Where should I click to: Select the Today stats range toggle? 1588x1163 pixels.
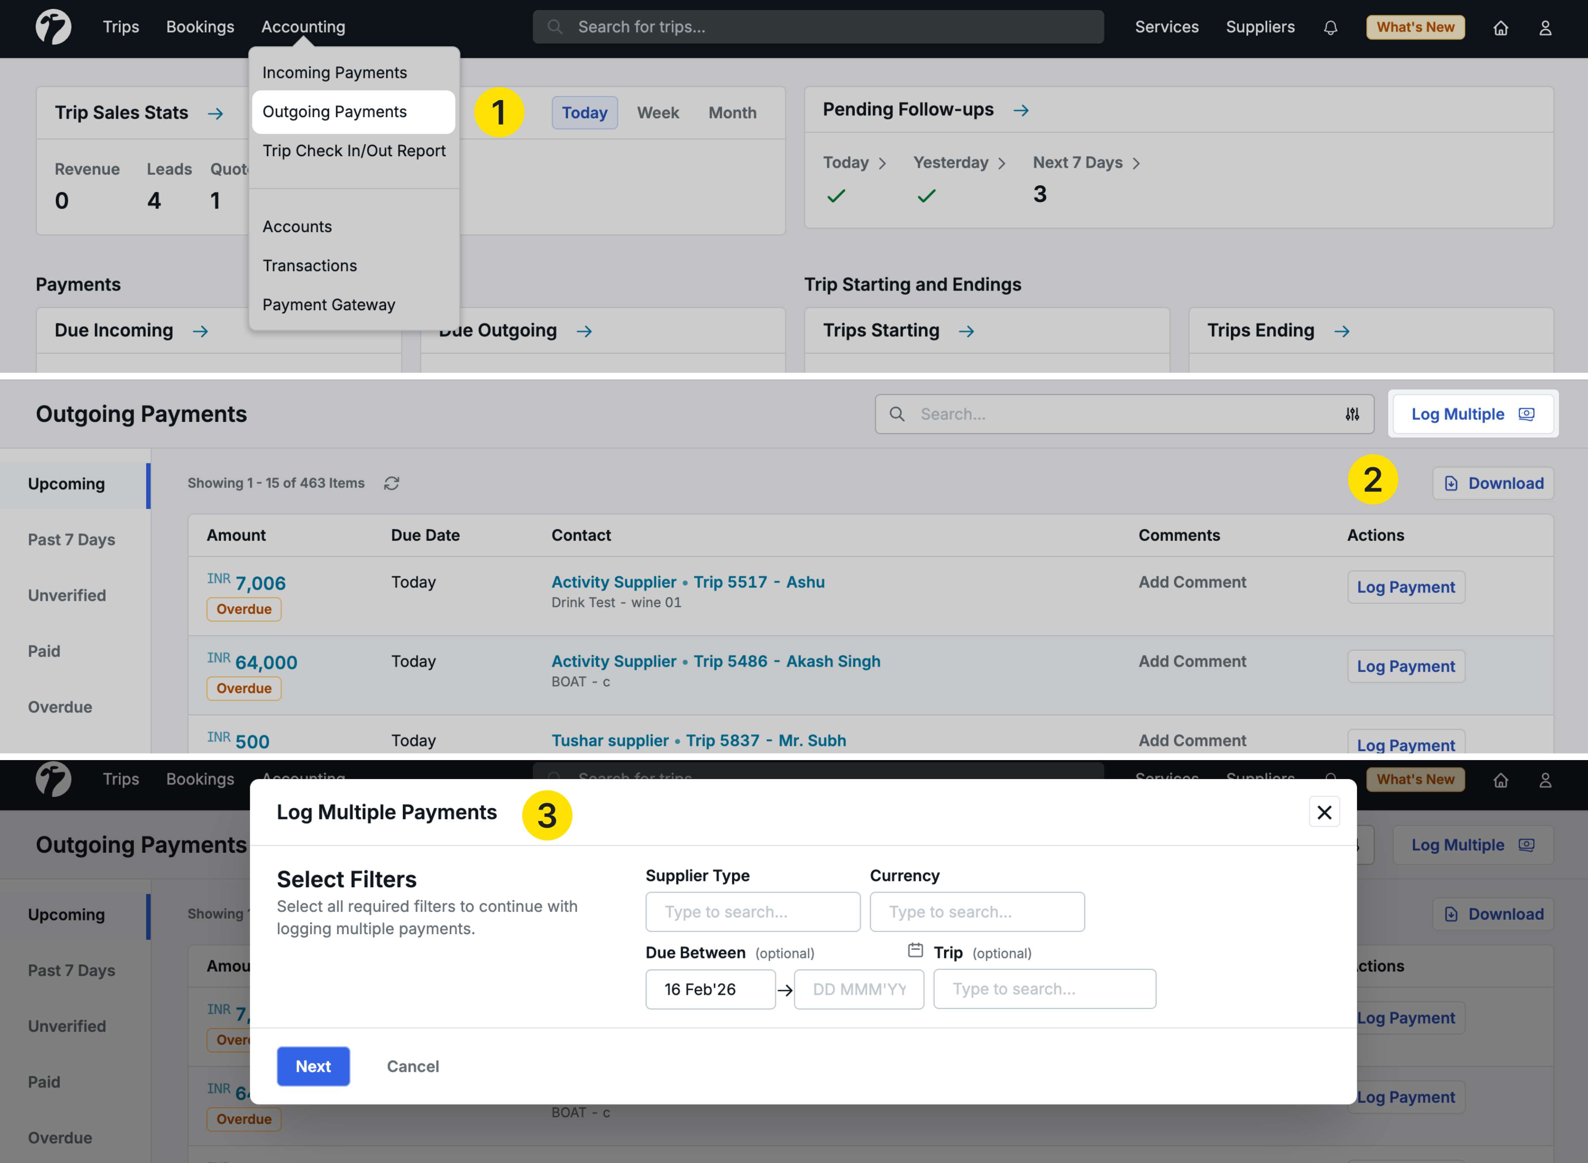click(584, 112)
